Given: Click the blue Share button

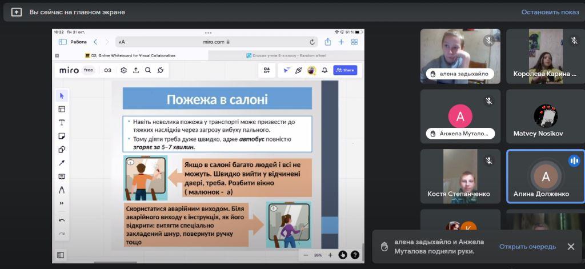Looking at the screenshot, I should coord(345,70).
